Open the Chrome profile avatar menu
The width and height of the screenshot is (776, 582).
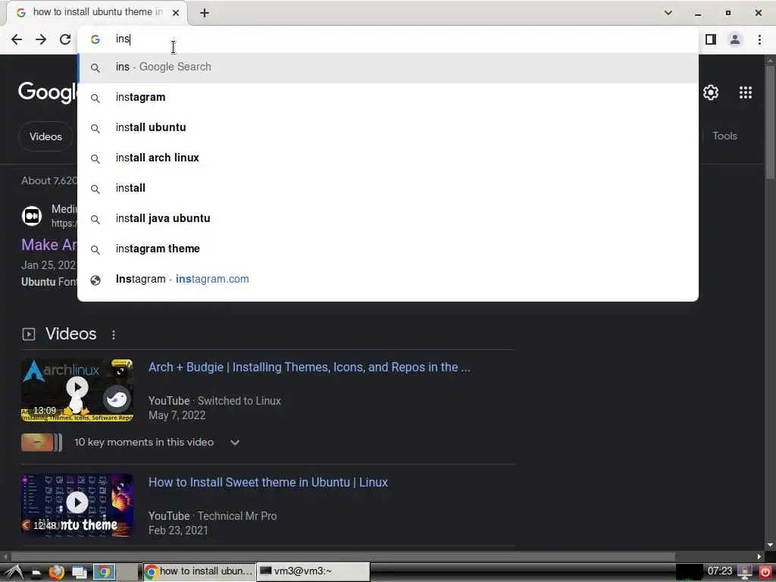(x=735, y=39)
